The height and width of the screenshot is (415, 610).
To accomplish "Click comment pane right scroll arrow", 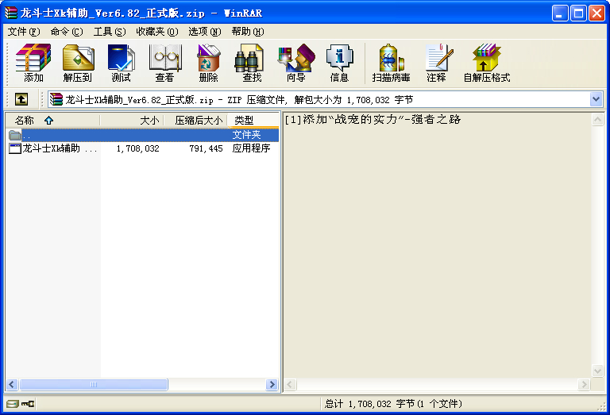I will point(584,385).
